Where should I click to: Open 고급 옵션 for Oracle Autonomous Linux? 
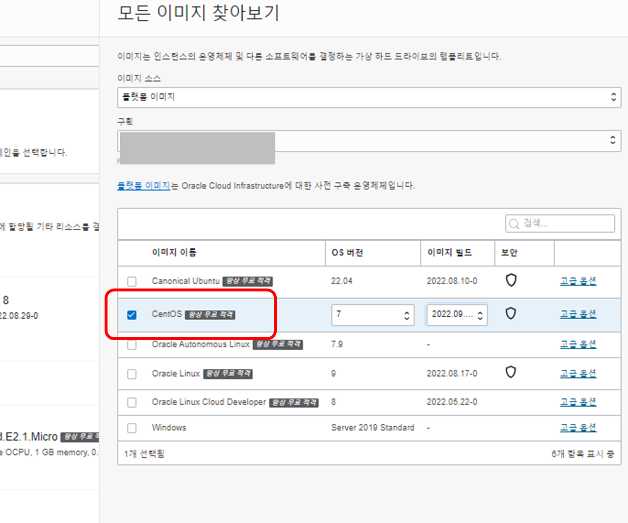(x=578, y=344)
